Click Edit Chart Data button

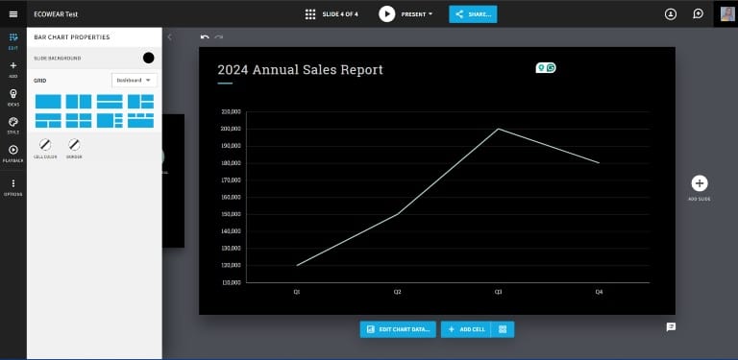398,329
